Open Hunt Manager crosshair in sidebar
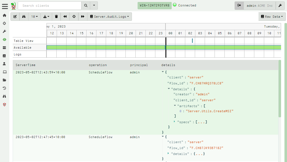The width and height of the screenshot is (287, 162). point(5,23)
